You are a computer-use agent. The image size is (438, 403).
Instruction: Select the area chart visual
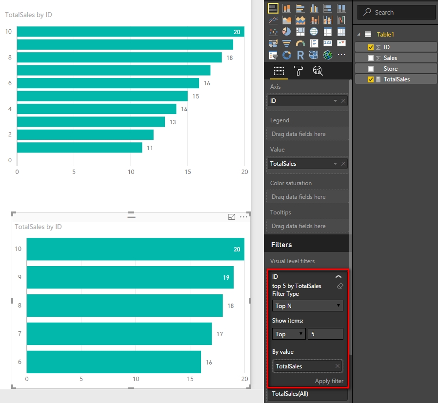[x=287, y=20]
